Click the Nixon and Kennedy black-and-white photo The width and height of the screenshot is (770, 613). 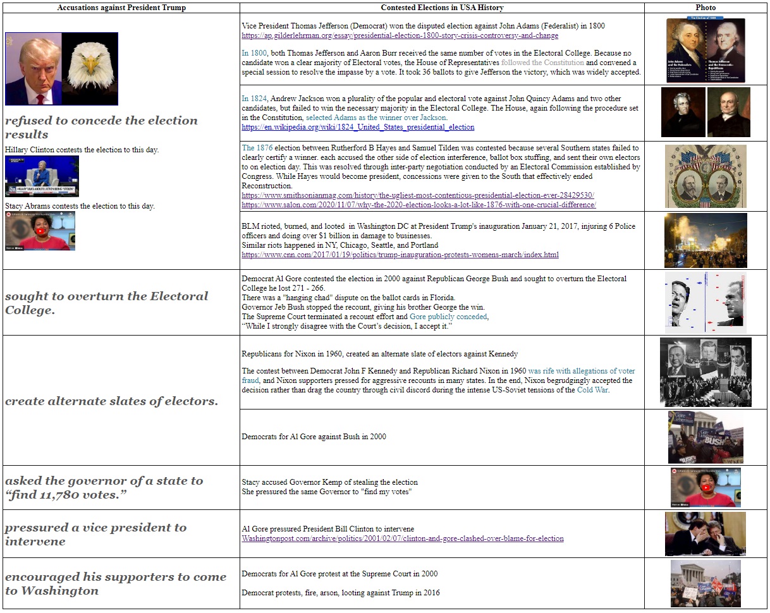click(705, 372)
